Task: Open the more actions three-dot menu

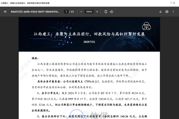Action: (173, 12)
